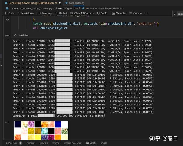The image size is (183, 146).
Task: Open the Variables viewer
Action: 119,13
